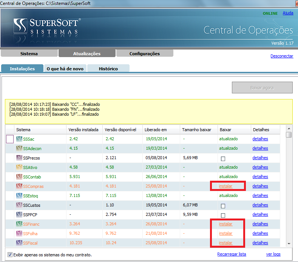The height and width of the screenshot is (262, 298).
Task: Open the Configurações main tab
Action: pyautogui.click(x=145, y=53)
